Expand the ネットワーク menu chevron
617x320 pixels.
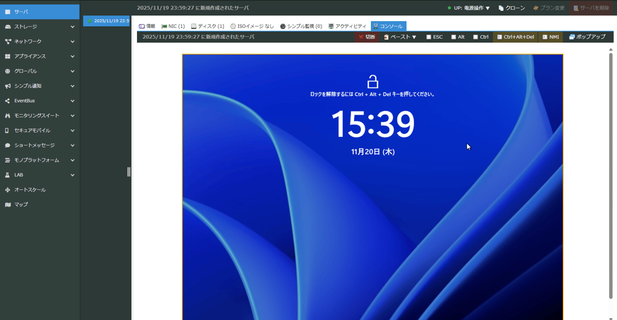(72, 41)
